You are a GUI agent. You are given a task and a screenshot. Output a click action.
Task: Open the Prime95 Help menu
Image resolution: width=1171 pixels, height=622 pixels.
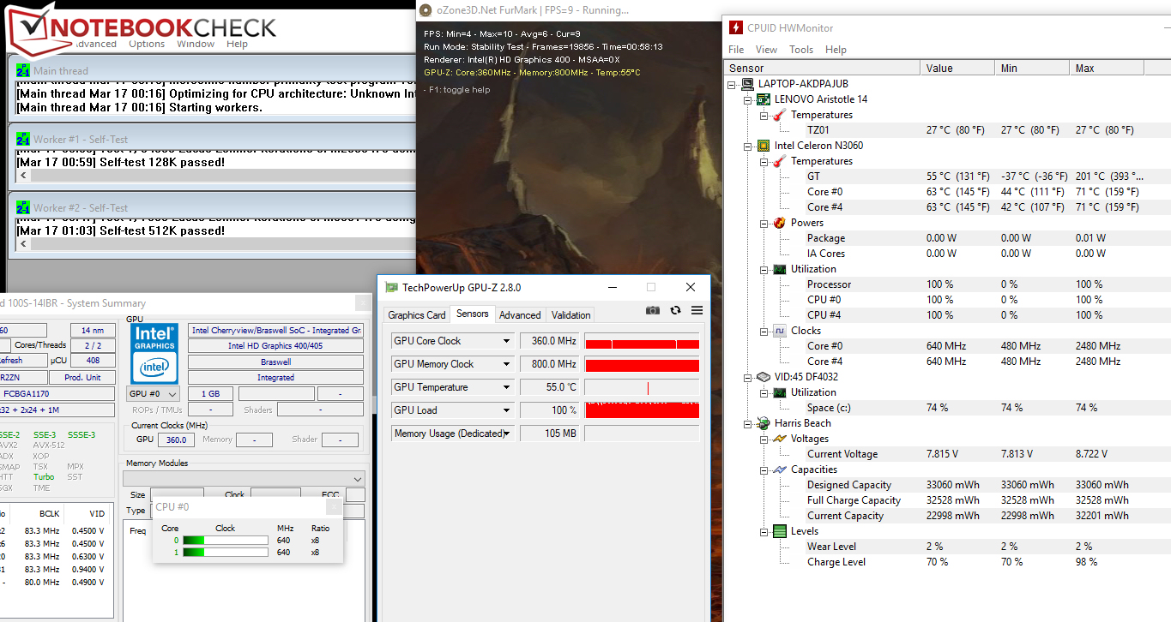coord(237,44)
